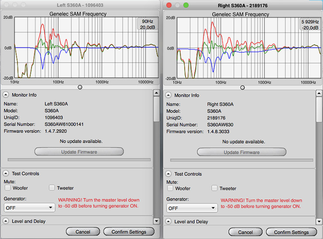Click Update Firmware in Left S360A window
The height and width of the screenshot is (239, 323).
[x=79, y=152]
